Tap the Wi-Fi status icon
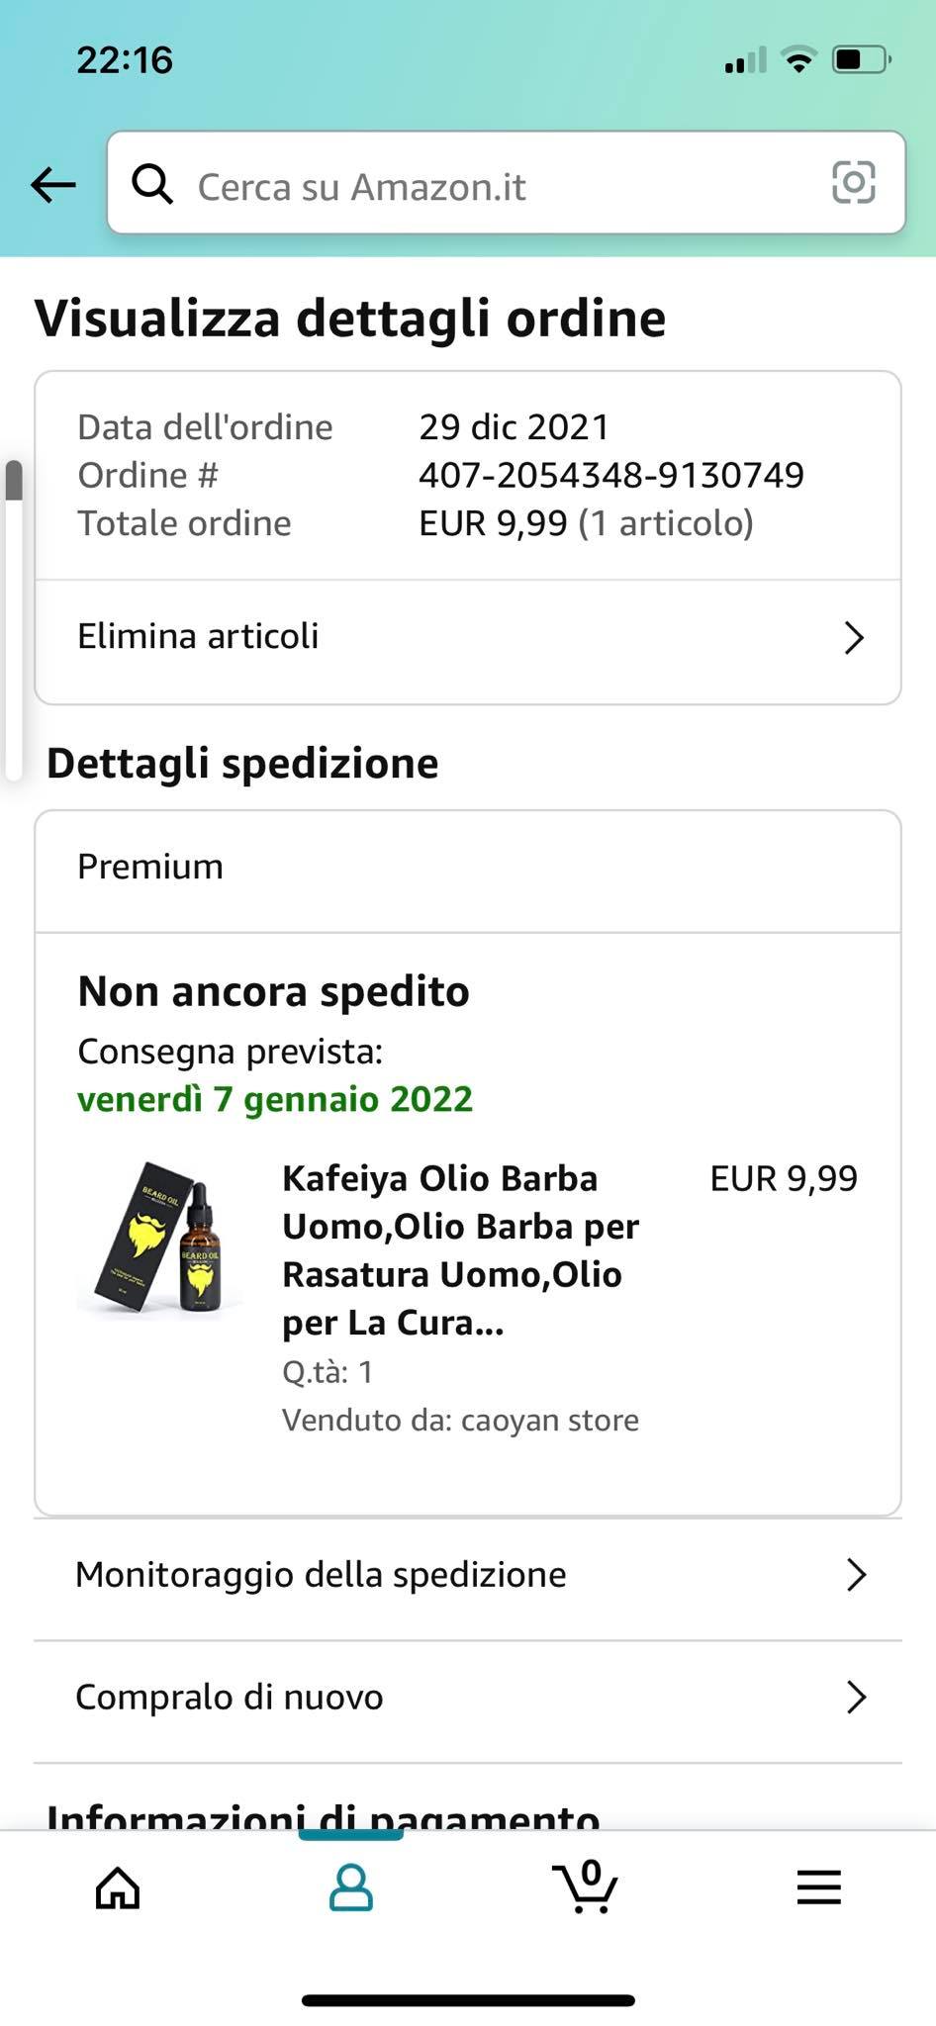Image resolution: width=936 pixels, height=2026 pixels. click(x=798, y=60)
